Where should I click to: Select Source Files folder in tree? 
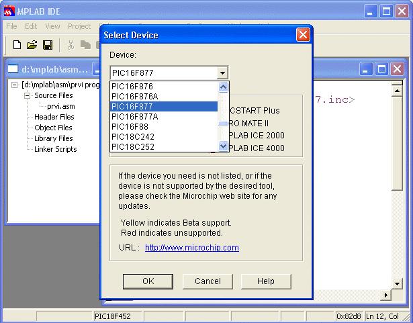click(x=54, y=95)
